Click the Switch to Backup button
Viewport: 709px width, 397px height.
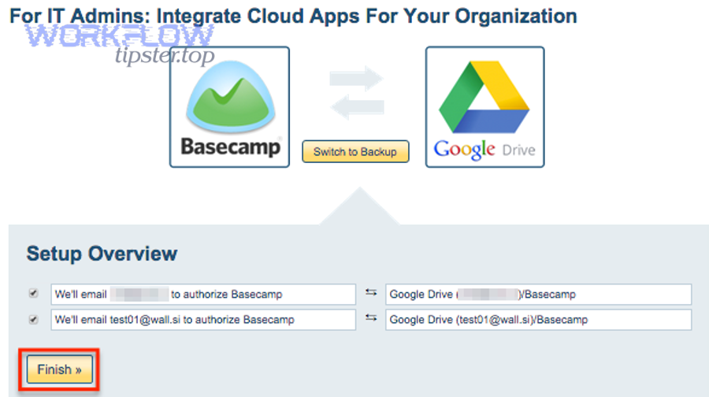355,151
